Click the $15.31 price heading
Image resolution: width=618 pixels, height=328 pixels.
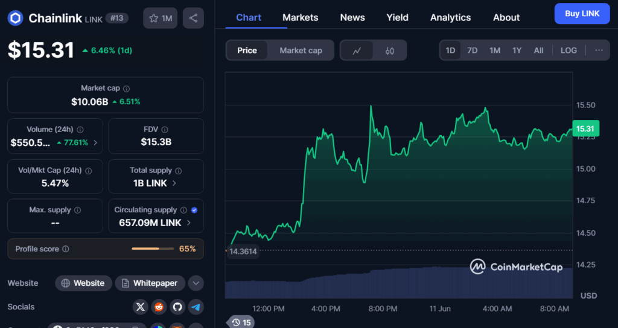coord(41,51)
